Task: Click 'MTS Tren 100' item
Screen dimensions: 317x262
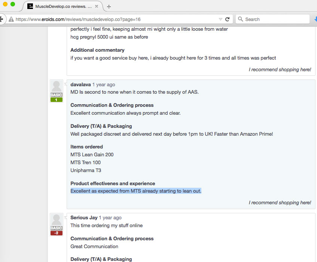Action: click(85, 163)
